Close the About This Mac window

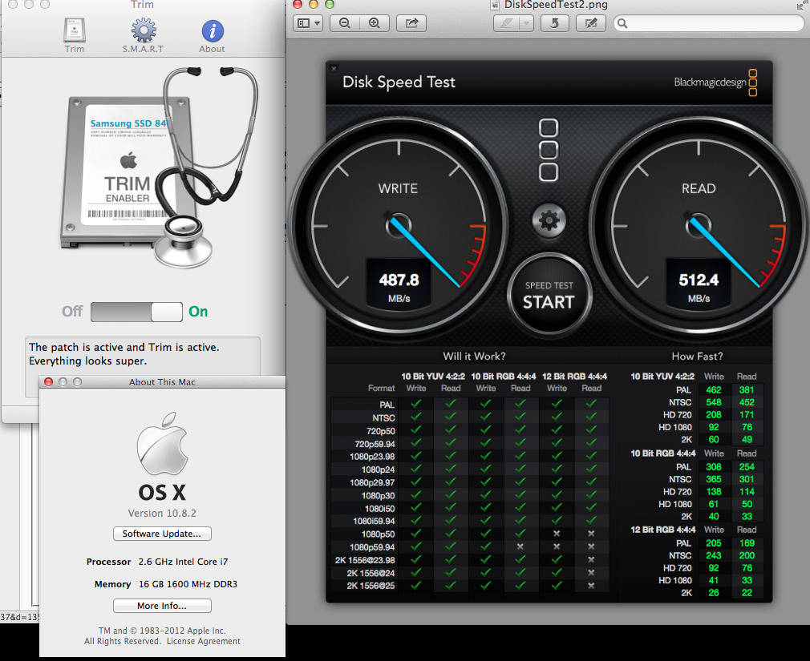coord(49,382)
